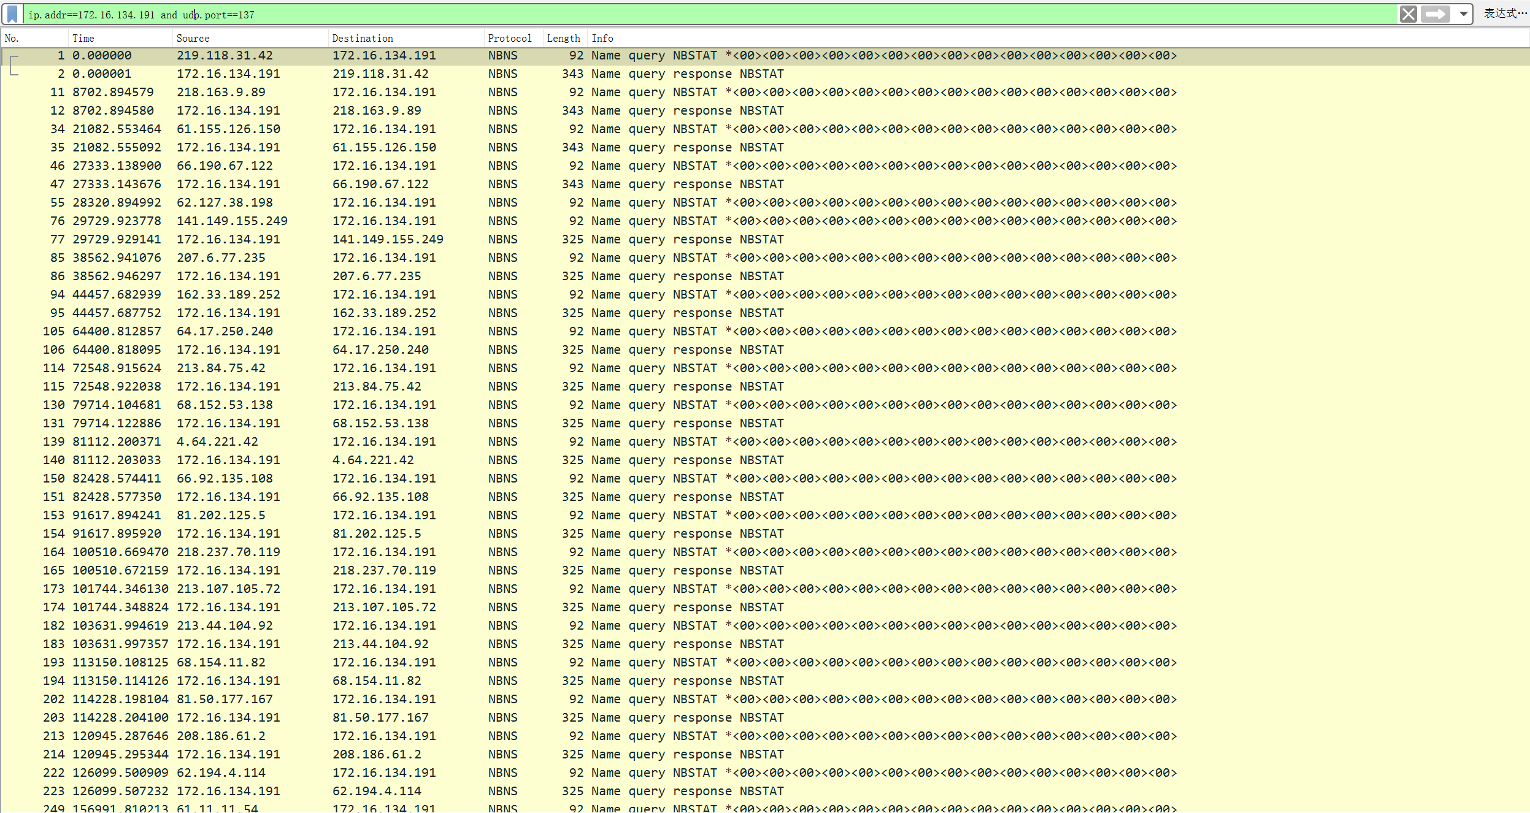Sort packets by the No. column
This screenshot has width=1530, height=813.
pyautogui.click(x=12, y=38)
